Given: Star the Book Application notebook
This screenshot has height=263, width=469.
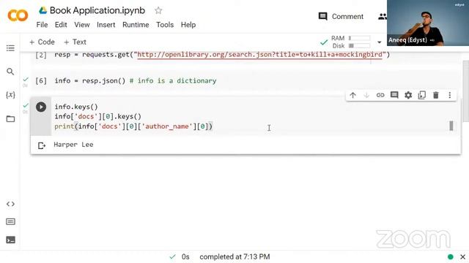Looking at the screenshot, I should tap(158, 11).
